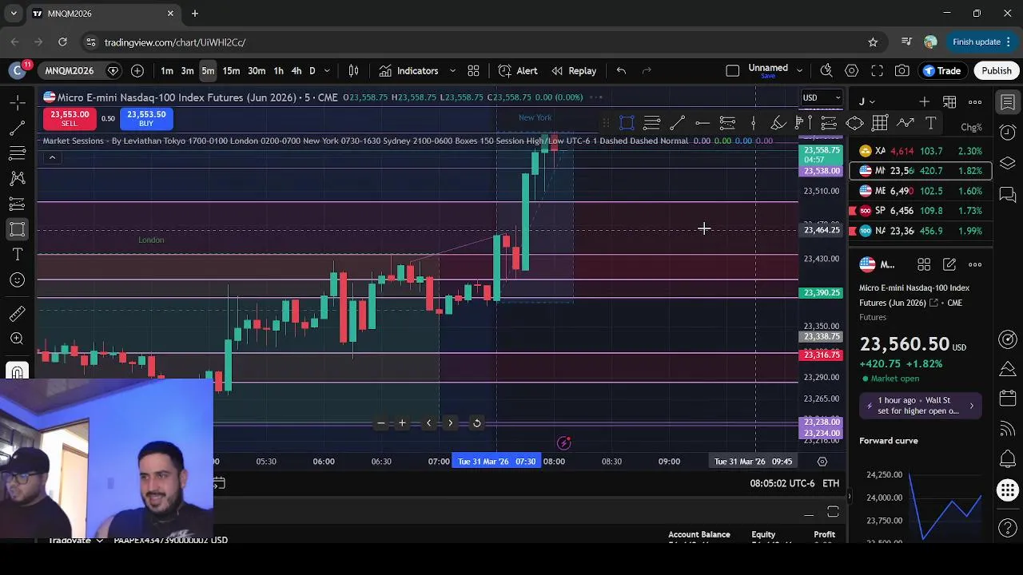Open the emoji icons tool in left toolbar

17,280
